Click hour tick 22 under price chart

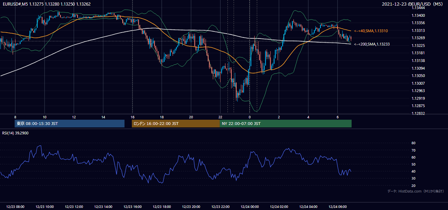[x=220, y=117]
